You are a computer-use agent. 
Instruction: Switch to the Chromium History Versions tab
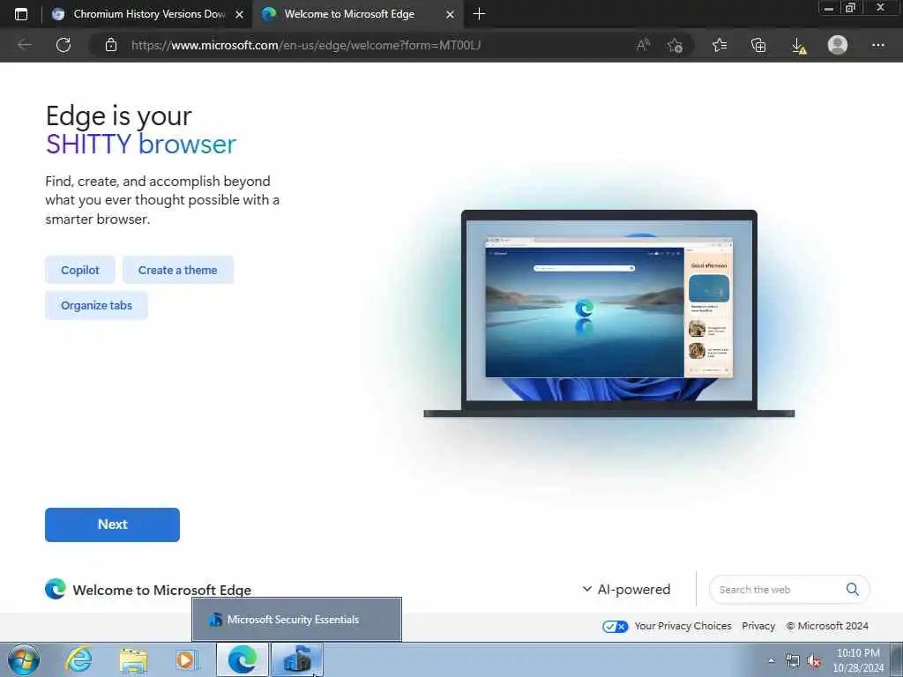pos(148,14)
